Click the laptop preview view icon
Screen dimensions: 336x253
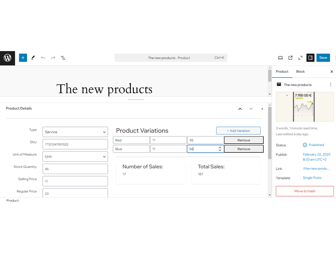point(280,58)
